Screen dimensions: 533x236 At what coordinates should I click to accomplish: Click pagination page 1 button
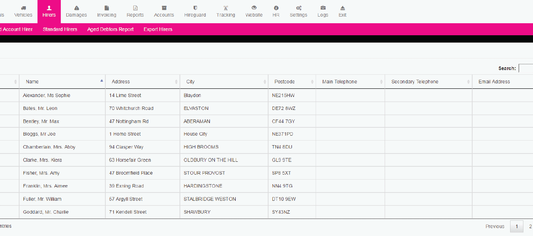pos(517,226)
